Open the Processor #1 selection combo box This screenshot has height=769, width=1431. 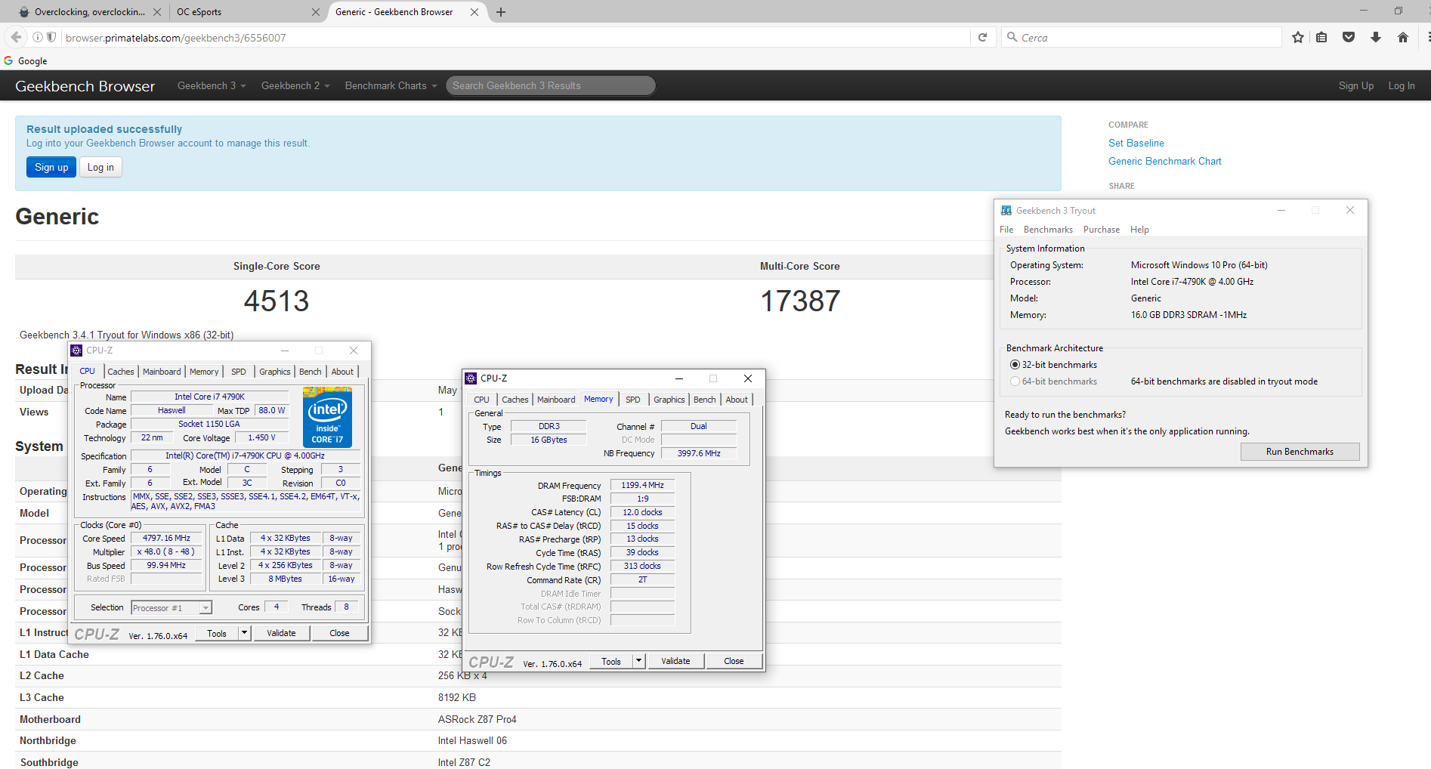point(172,608)
